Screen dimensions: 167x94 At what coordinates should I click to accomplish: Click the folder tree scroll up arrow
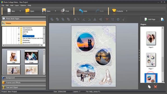44,28
